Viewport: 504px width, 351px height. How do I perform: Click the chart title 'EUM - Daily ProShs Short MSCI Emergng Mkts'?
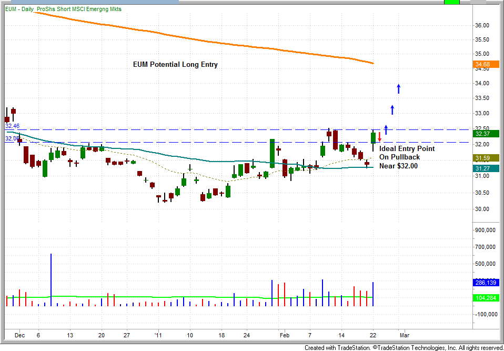click(x=63, y=9)
